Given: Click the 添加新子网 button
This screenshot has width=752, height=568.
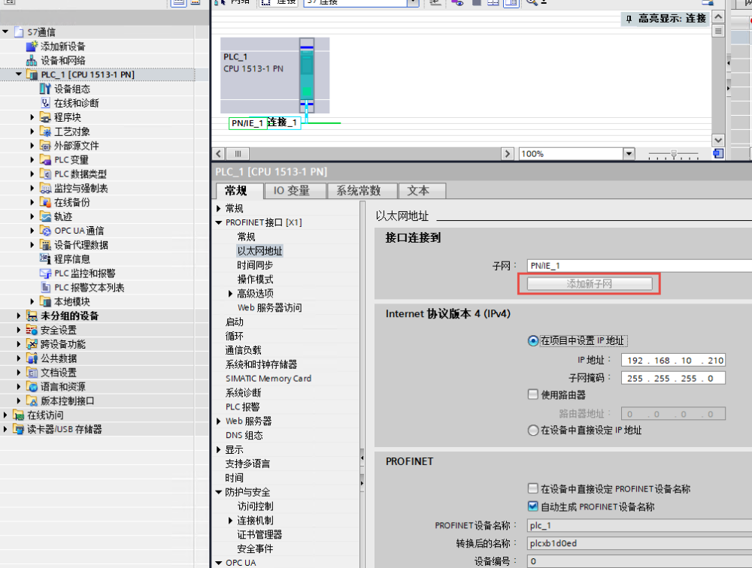Looking at the screenshot, I should tap(589, 284).
